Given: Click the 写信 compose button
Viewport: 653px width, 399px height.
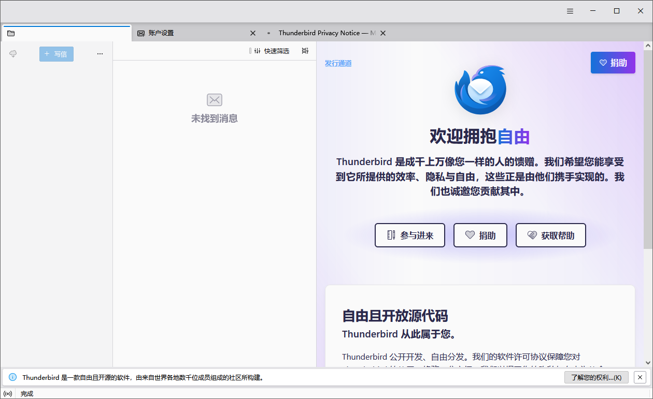Looking at the screenshot, I should click(56, 54).
